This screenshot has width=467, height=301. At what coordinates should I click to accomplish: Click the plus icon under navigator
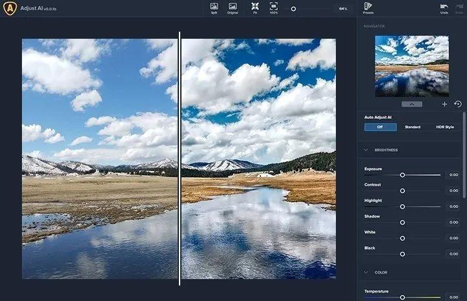coord(444,104)
